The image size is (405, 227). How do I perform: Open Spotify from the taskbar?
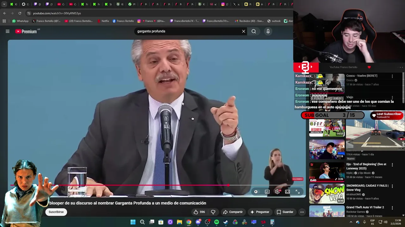(216, 222)
